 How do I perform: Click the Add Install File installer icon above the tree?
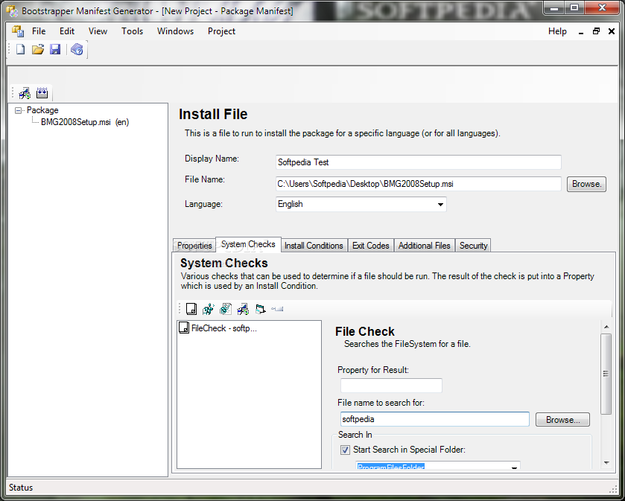point(25,93)
